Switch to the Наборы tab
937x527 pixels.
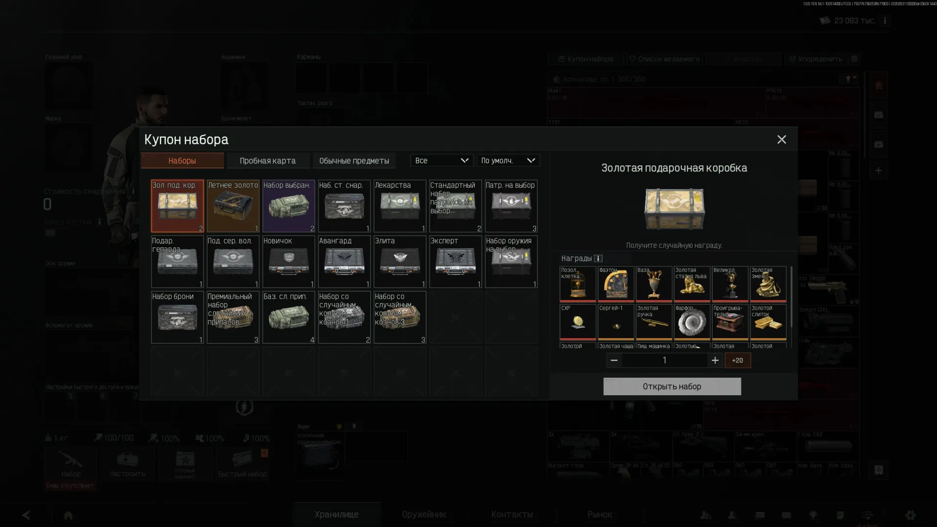tap(182, 161)
